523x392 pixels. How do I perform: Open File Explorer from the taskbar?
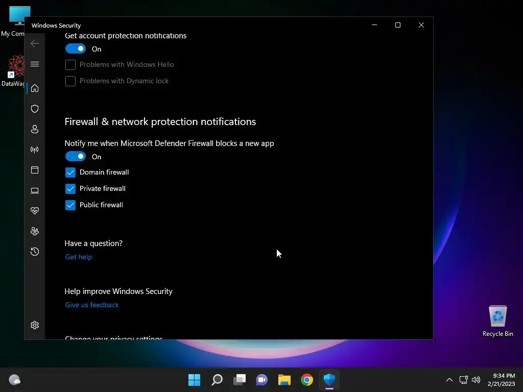(284, 380)
